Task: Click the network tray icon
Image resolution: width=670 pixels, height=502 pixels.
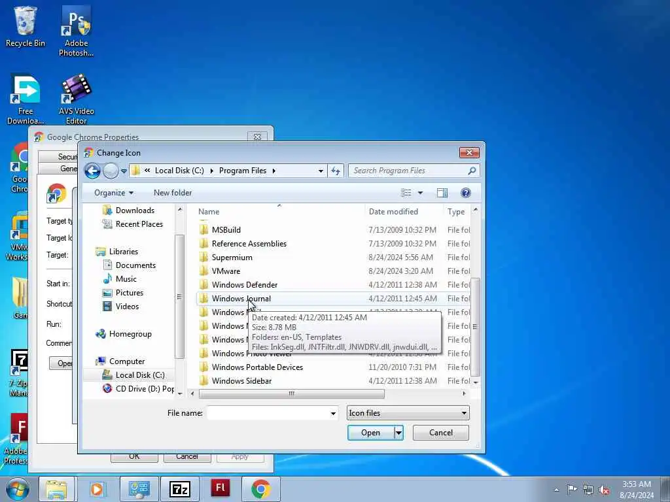Action: [x=588, y=490]
